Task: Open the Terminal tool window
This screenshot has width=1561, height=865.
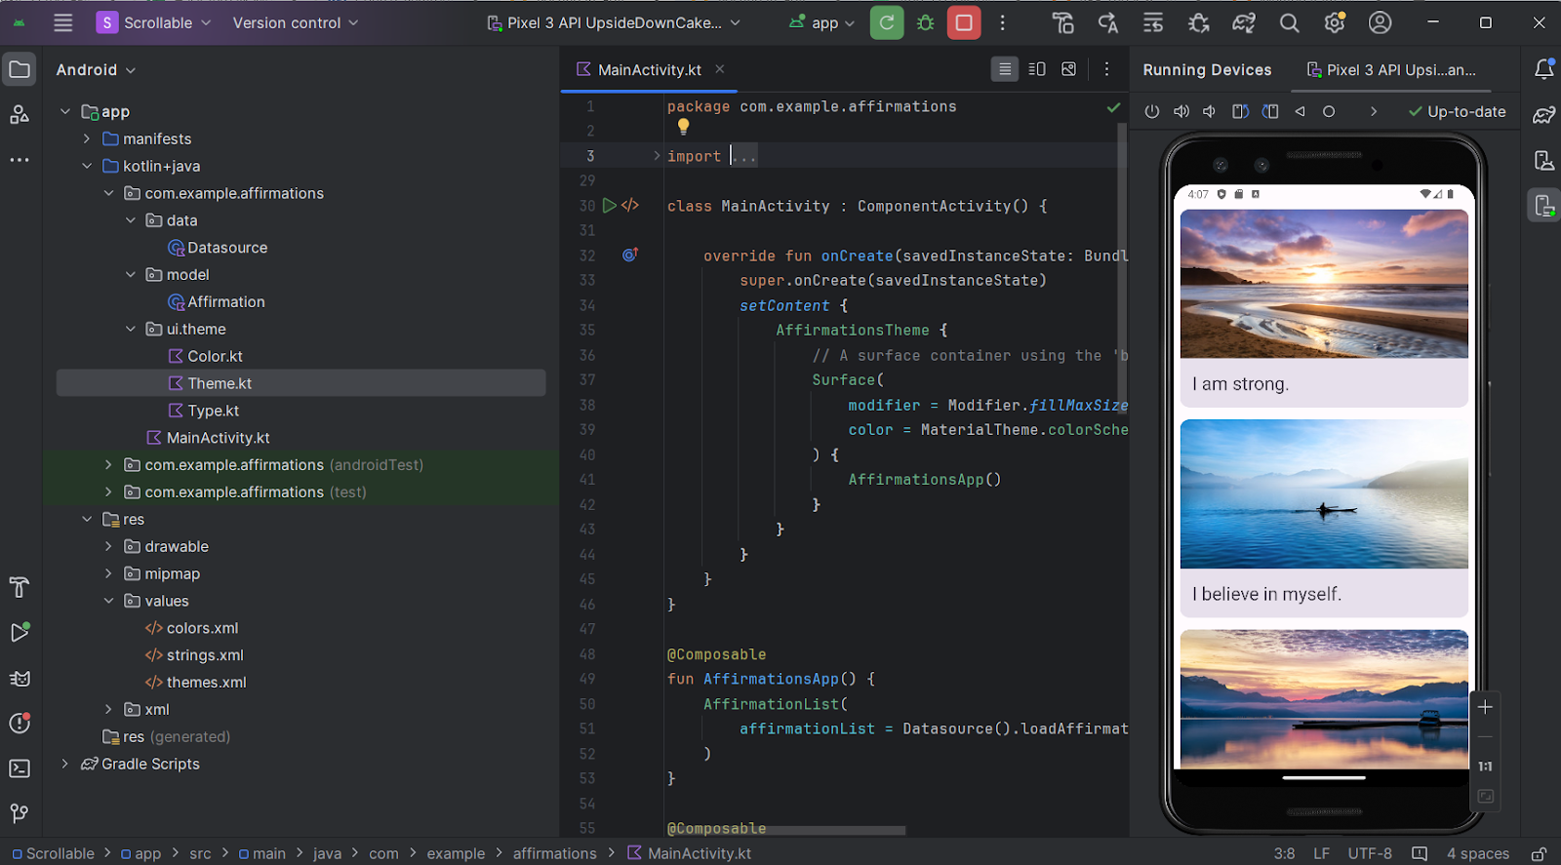Action: pos(20,768)
